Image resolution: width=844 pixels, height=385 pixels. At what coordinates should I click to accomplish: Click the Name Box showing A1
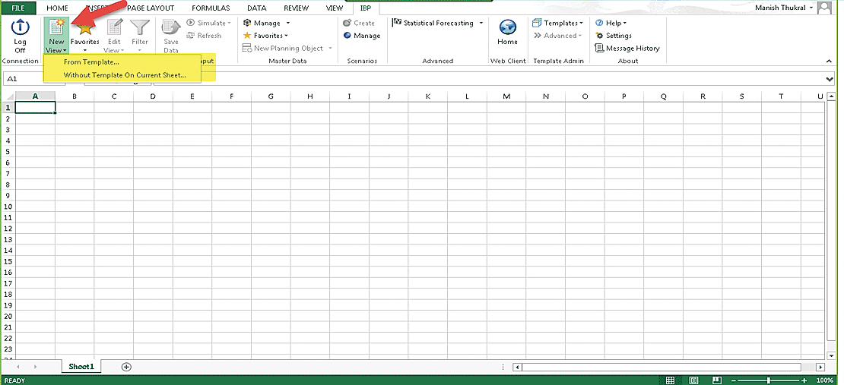pos(33,79)
